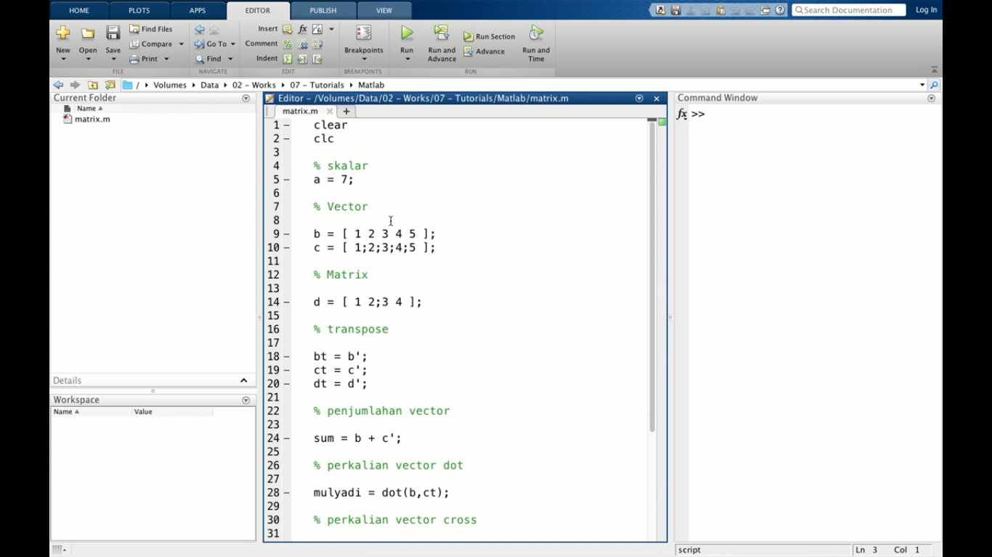Open the Go To dropdown arrow
Image resolution: width=992 pixels, height=557 pixels.
[232, 44]
